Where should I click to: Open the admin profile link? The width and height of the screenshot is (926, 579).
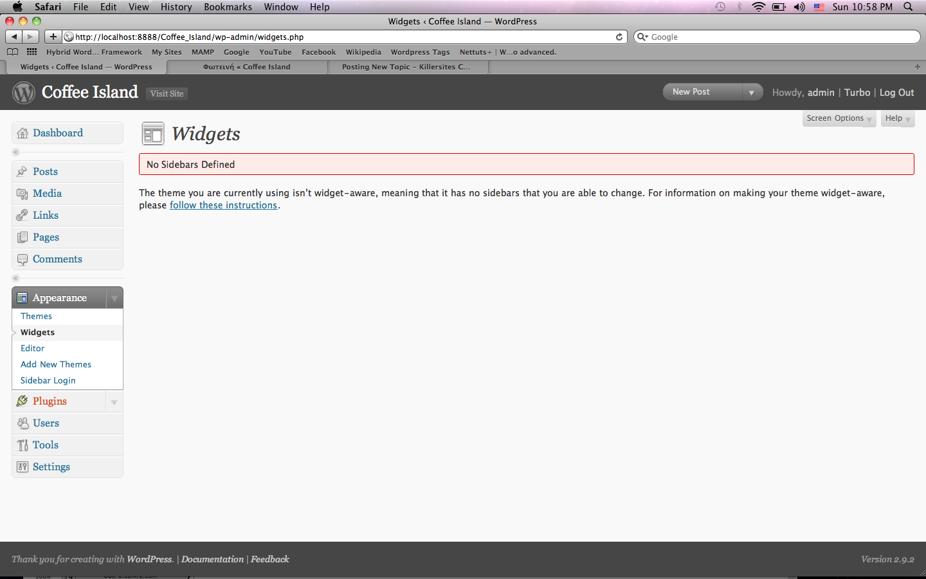point(821,93)
